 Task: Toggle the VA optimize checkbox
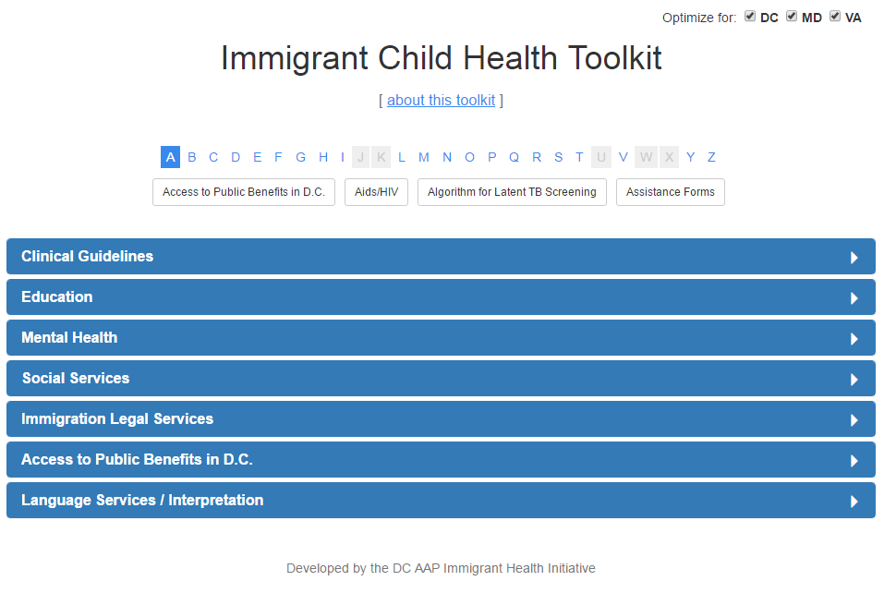pos(835,16)
